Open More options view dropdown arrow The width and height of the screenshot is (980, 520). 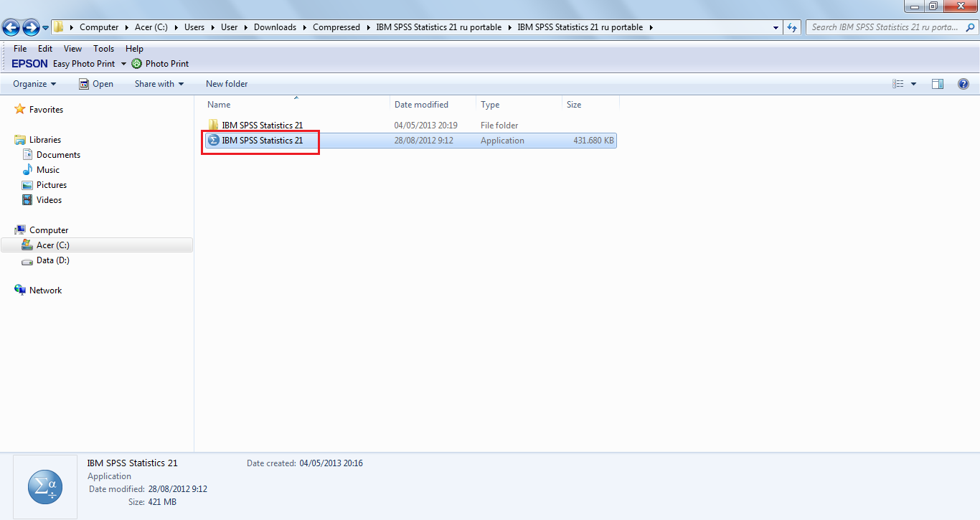point(913,84)
